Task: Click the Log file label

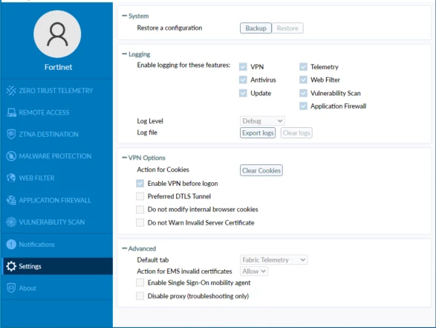Action: 147,132
